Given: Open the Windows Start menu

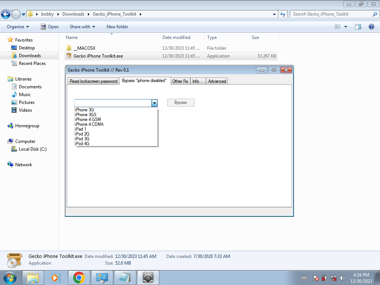Looking at the screenshot, I should (x=10, y=278).
